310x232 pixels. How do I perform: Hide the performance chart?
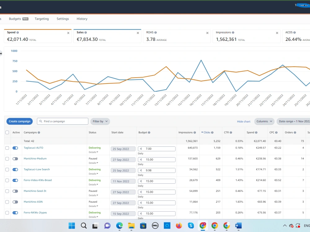coord(244,122)
